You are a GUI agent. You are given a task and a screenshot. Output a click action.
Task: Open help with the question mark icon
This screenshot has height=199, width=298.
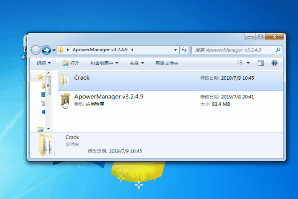[x=275, y=63]
